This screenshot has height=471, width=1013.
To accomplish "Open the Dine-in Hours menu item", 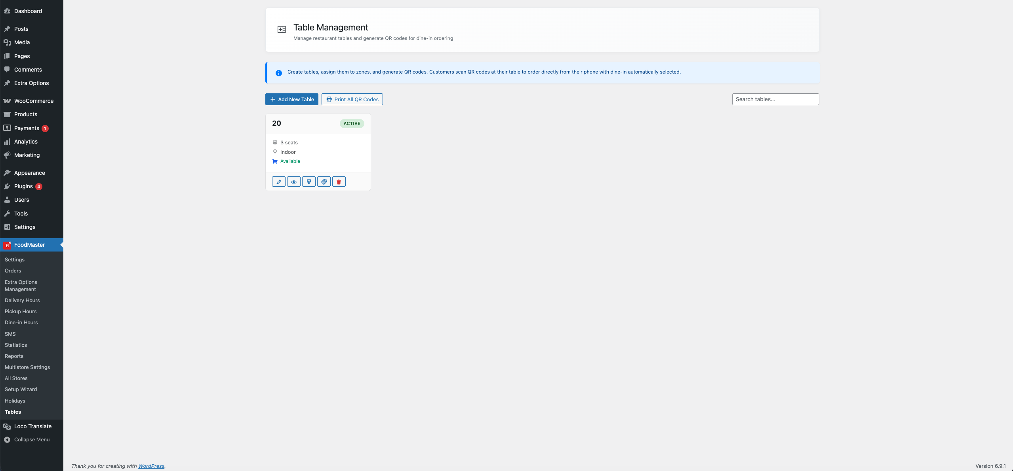I will click(21, 322).
